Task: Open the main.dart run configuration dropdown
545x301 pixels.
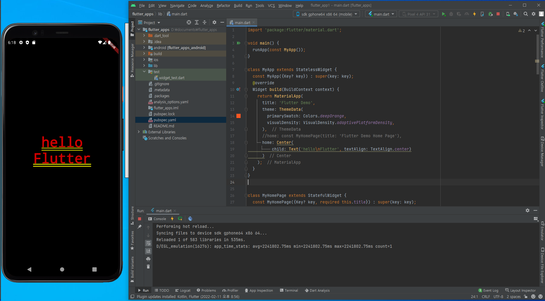Action: click(x=381, y=14)
